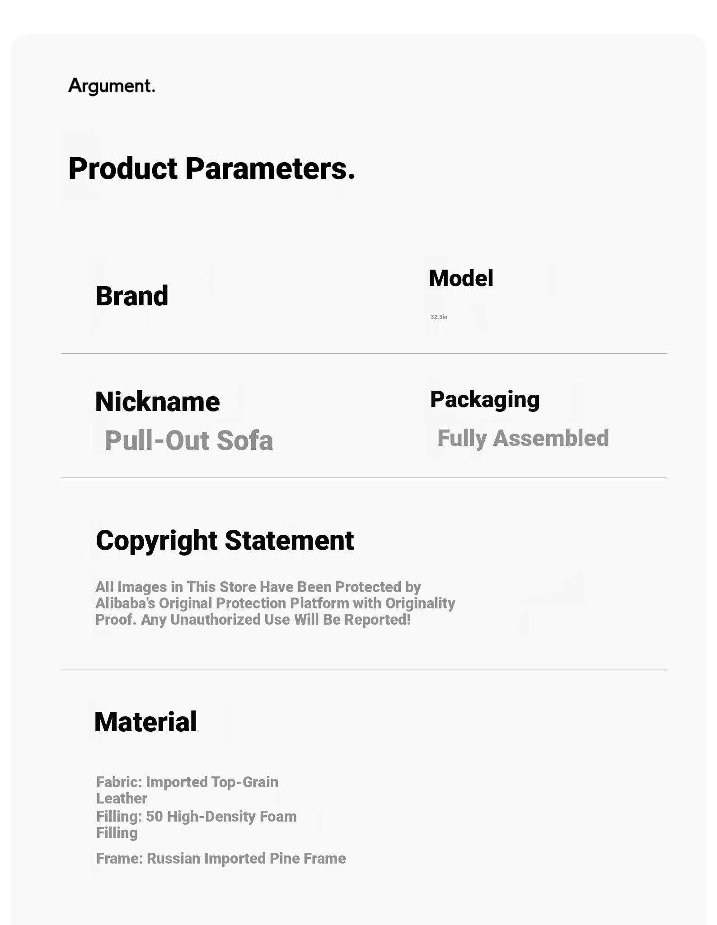Click the divider line below Pull-Out Sofa
The image size is (717, 925).
364,477
